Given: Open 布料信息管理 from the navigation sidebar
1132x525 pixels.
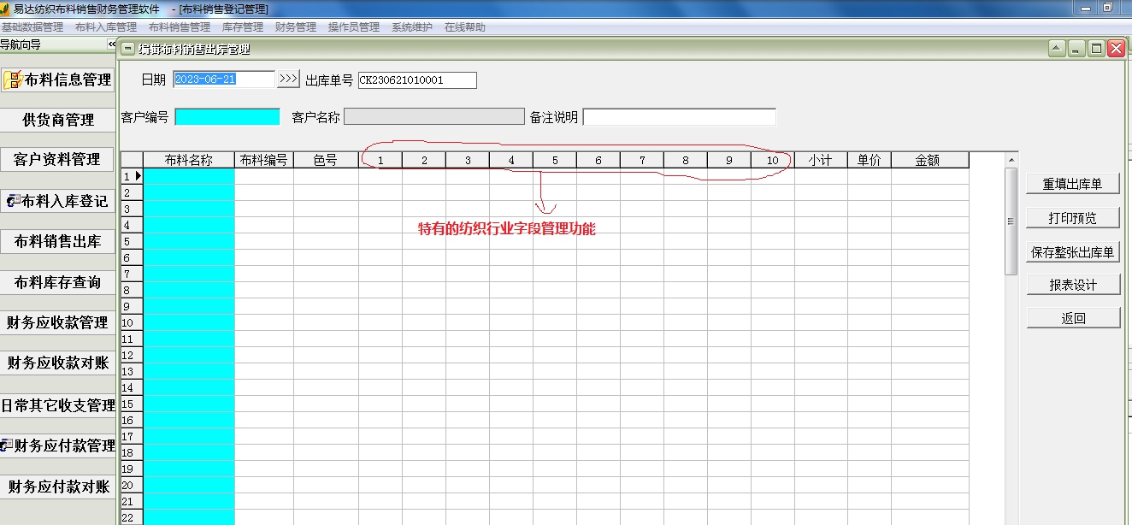Looking at the screenshot, I should point(60,80).
